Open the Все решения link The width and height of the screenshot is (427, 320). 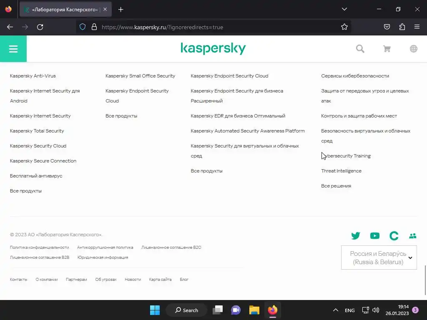coord(336,186)
